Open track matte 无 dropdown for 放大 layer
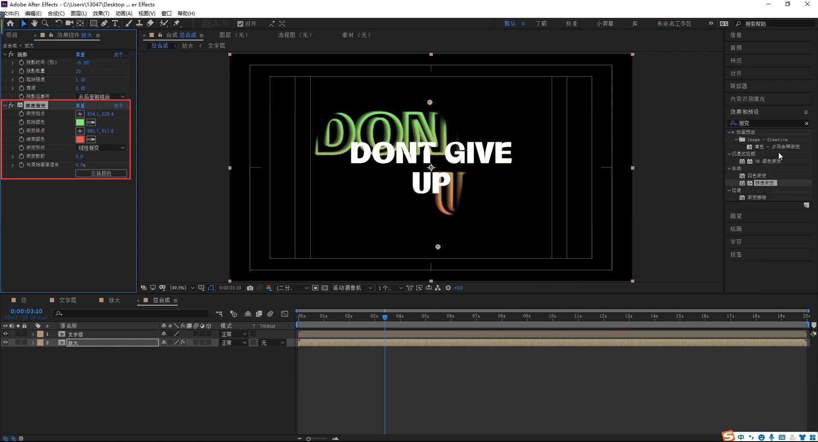Viewport: 818px width, 442px height. (273, 343)
